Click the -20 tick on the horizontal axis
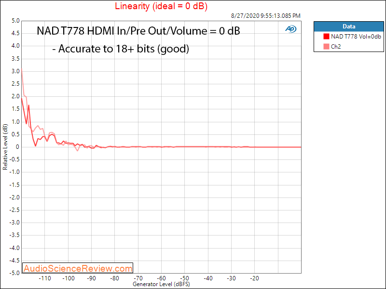 tap(255, 278)
